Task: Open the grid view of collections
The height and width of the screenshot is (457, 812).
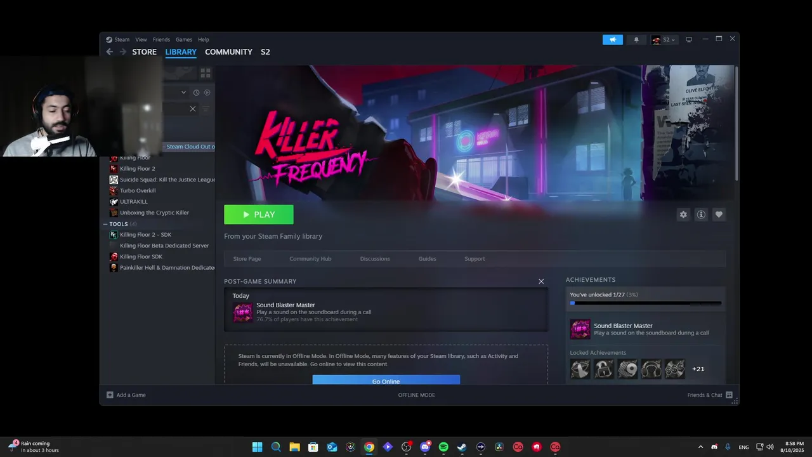Action: tap(205, 73)
